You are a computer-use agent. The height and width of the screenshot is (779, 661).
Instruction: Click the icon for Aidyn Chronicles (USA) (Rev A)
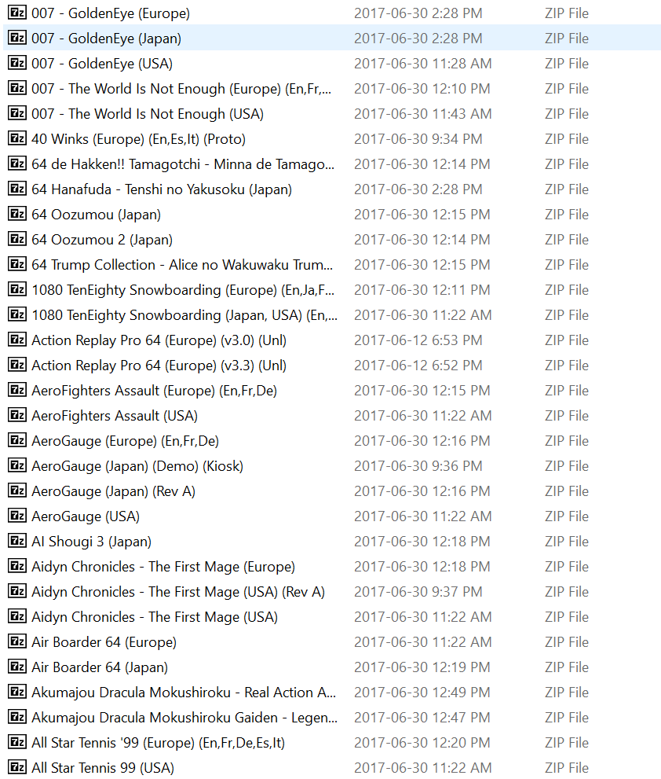[17, 592]
